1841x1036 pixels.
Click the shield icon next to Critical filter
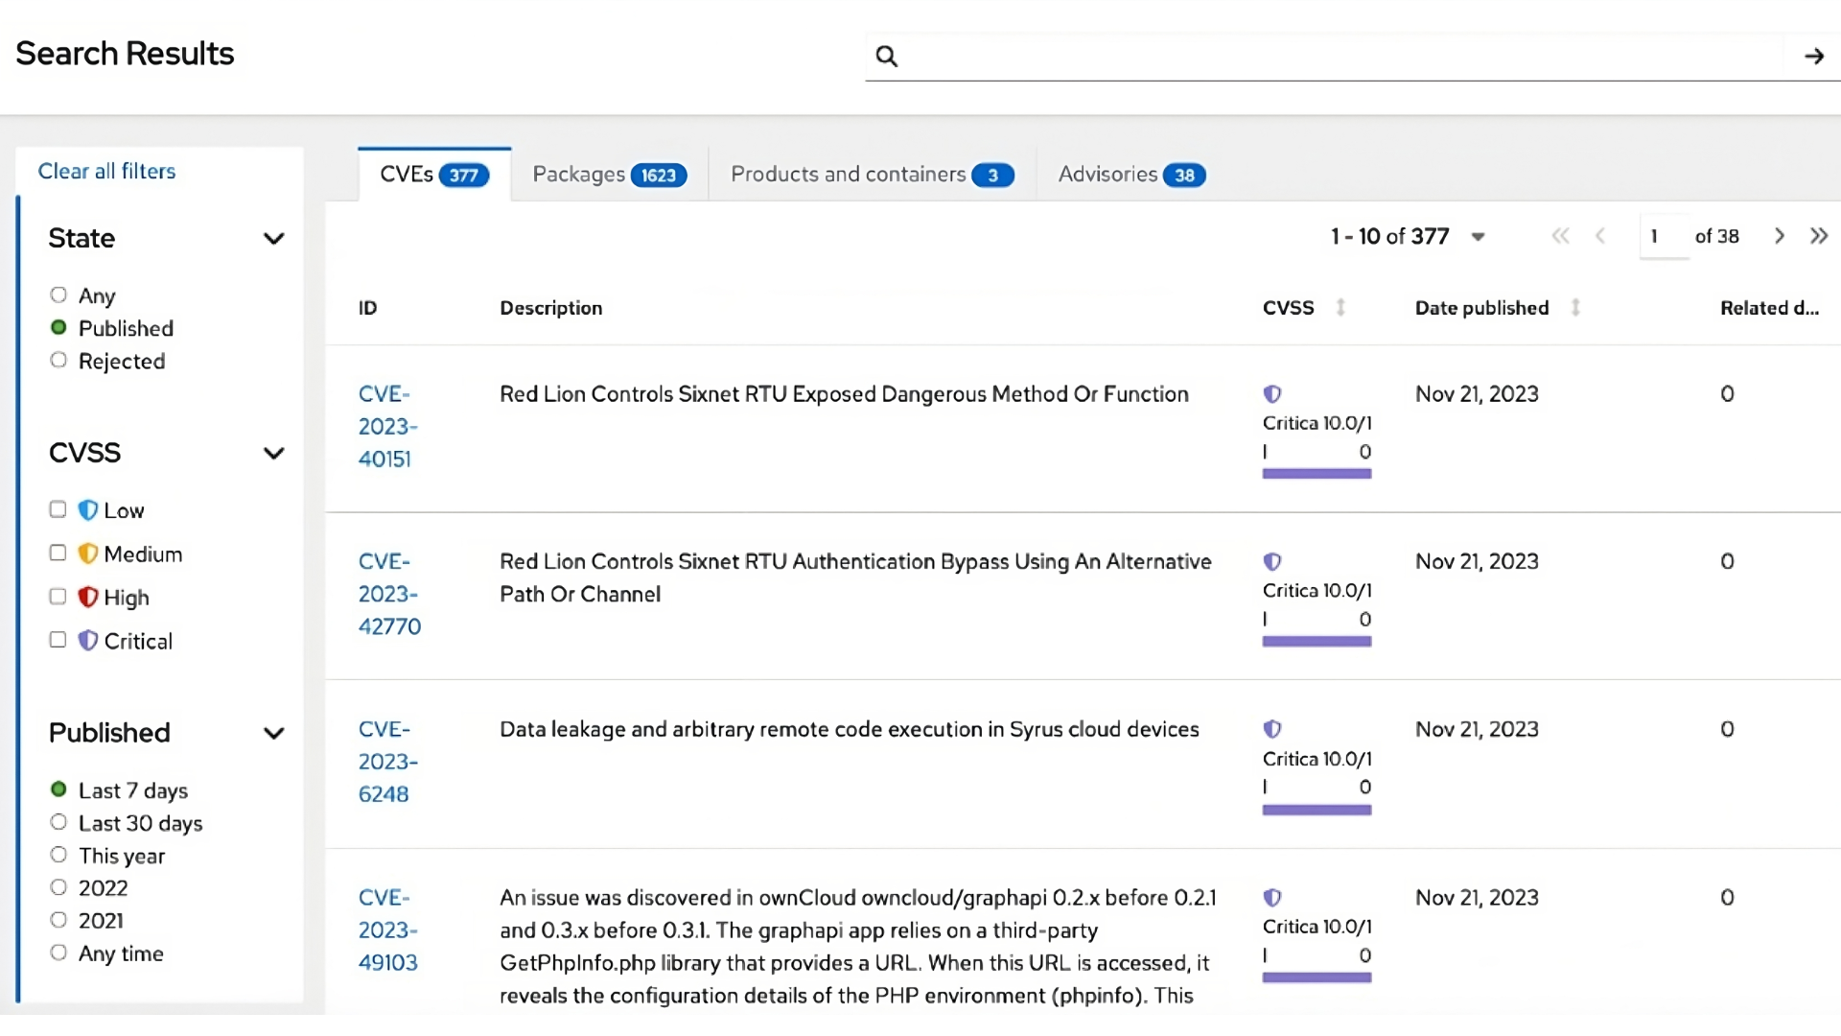88,640
